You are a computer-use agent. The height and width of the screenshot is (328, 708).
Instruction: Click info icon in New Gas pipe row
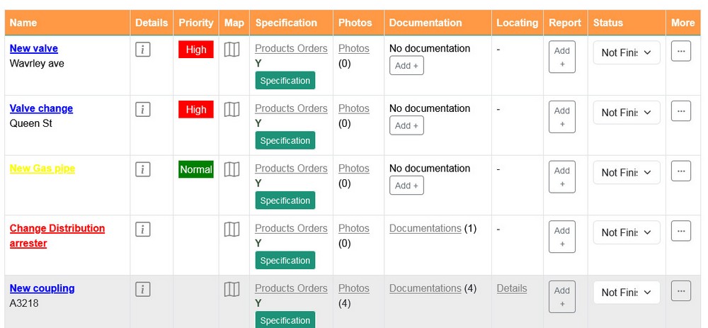tap(143, 169)
